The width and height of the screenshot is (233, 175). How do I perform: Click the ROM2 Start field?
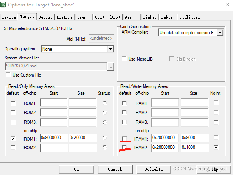click(x=53, y=112)
